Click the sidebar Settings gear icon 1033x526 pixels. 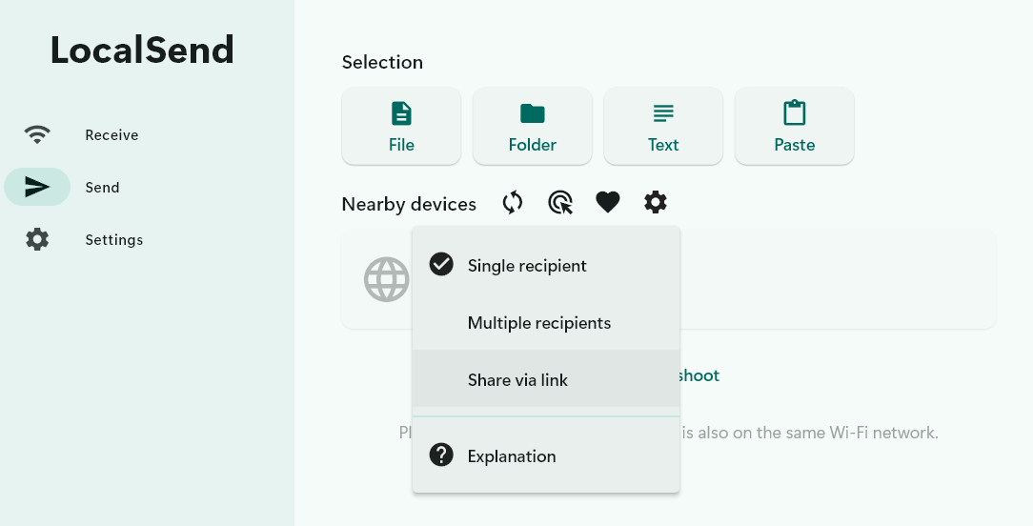[x=37, y=239]
